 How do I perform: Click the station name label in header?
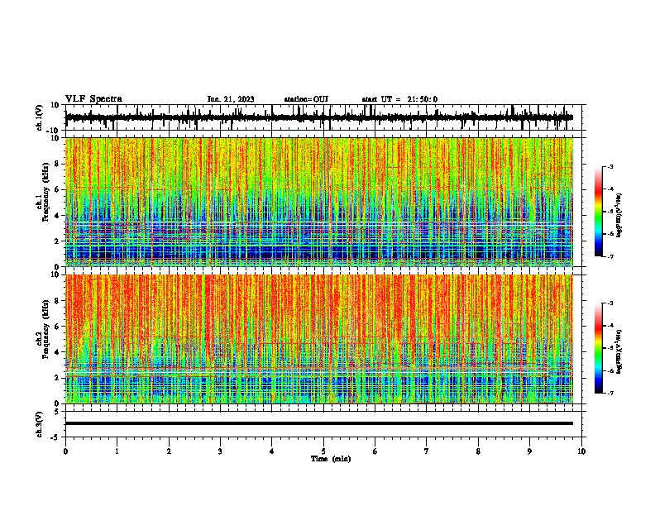(x=306, y=99)
